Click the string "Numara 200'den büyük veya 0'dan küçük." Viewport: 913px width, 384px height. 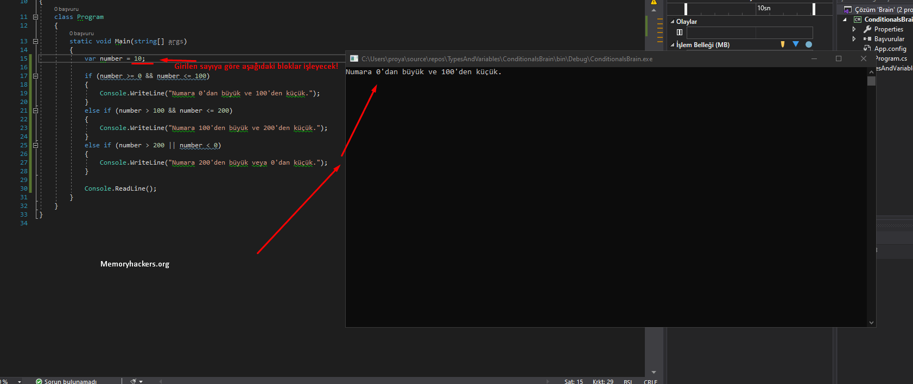tap(244, 162)
